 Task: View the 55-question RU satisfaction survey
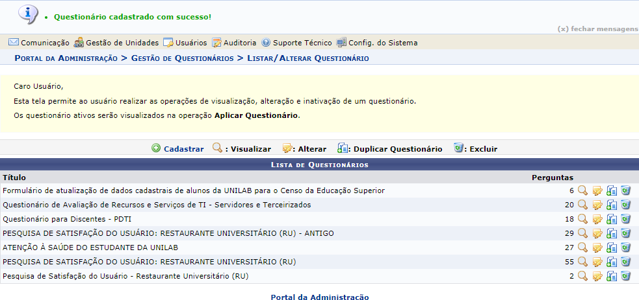582,262
